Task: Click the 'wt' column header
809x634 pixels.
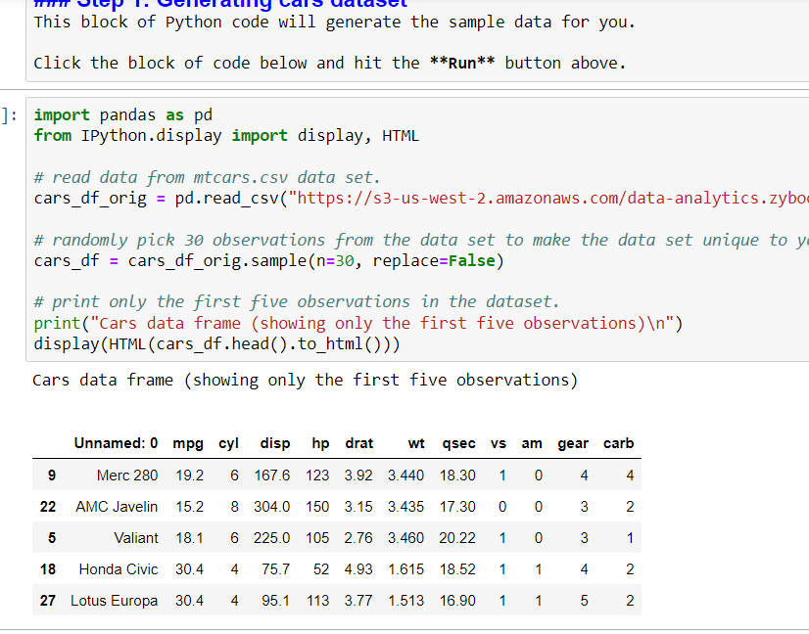Action: (x=416, y=443)
